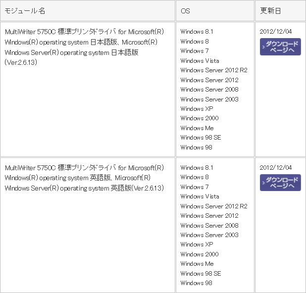This screenshot has width=306, height=293.
Task: Click Windows 8 in English driver row
Action: pyautogui.click(x=195, y=177)
